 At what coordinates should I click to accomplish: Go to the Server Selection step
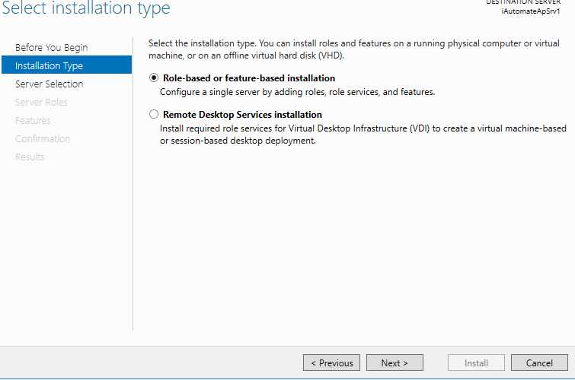50,84
